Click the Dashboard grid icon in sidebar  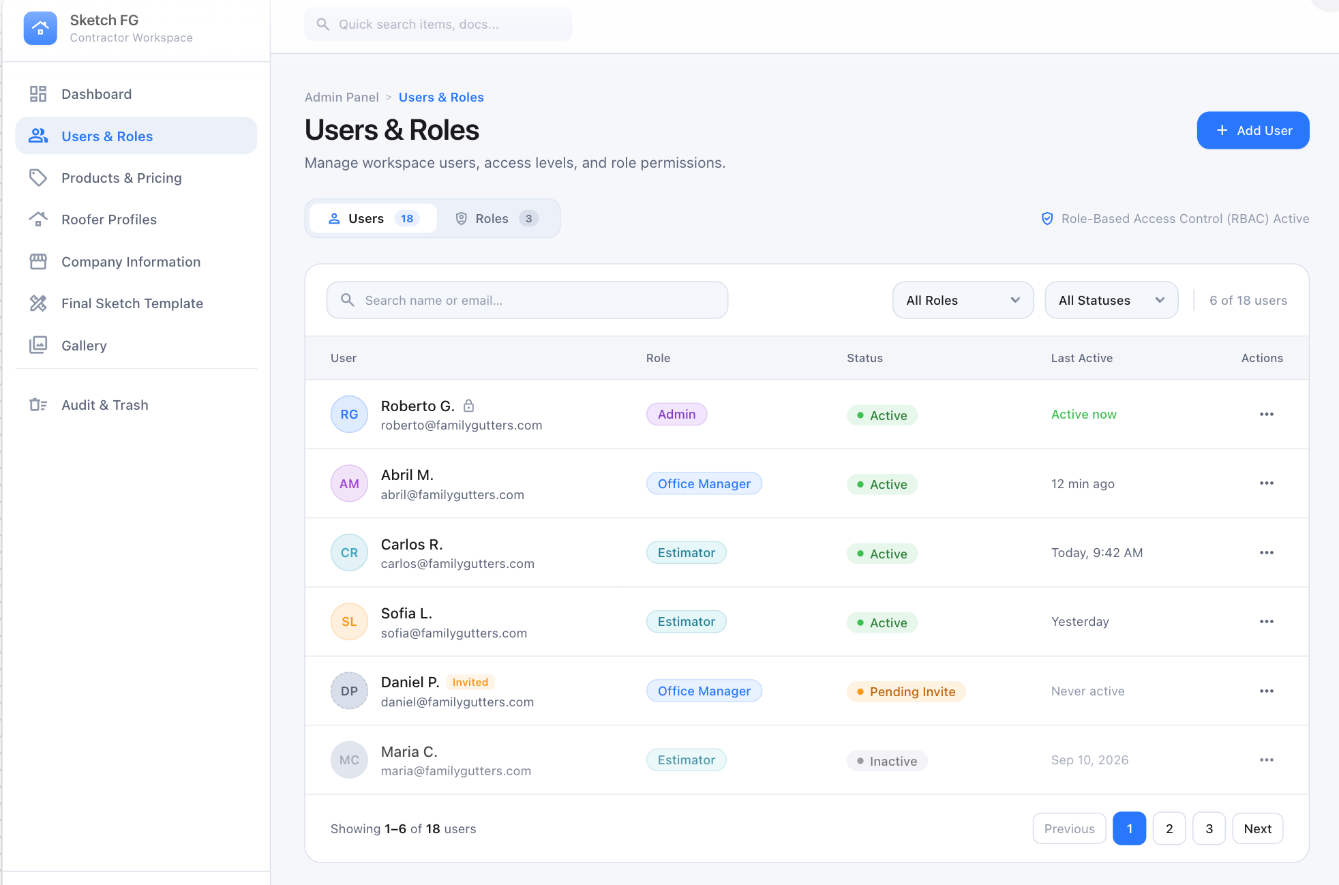pos(38,94)
